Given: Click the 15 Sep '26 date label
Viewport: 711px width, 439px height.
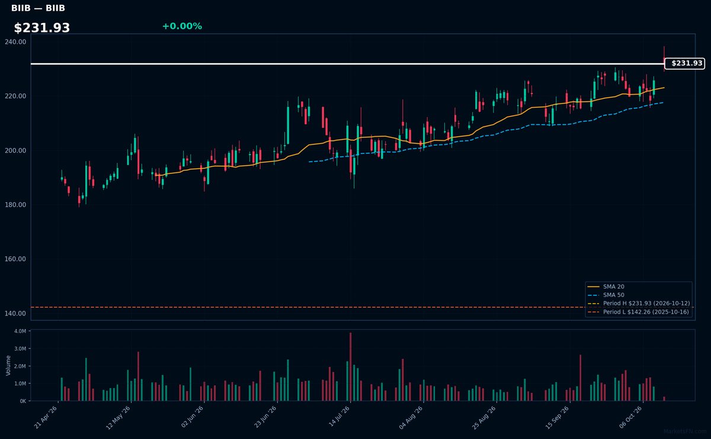Looking at the screenshot, I should click(557, 418).
